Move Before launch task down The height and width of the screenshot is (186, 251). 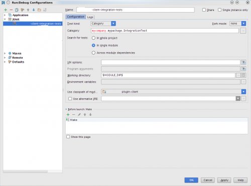90,114
